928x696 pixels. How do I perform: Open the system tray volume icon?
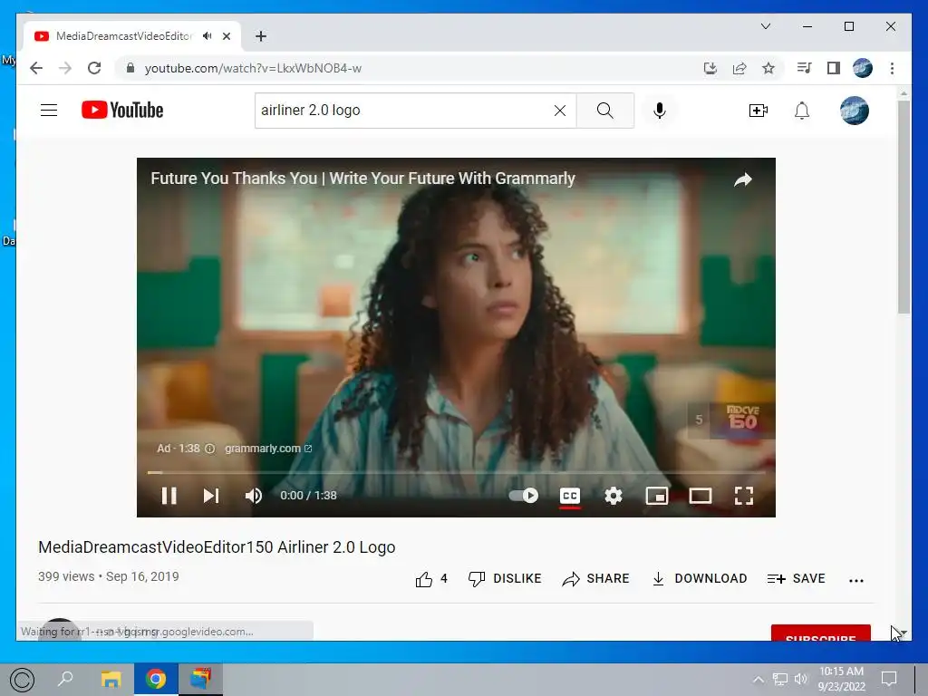801,680
